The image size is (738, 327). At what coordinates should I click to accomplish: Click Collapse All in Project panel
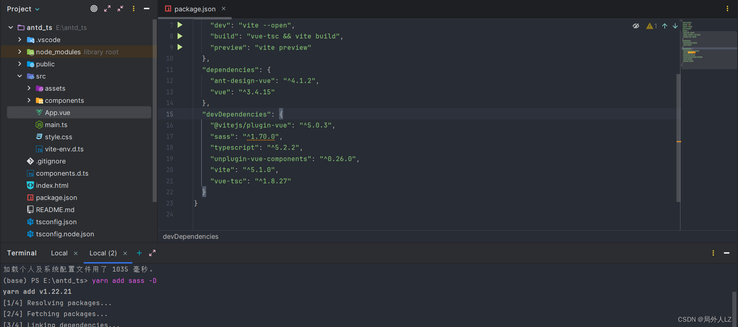[x=120, y=8]
